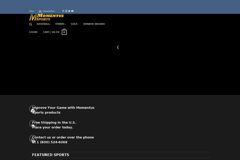
Task: Click the shipping icon beside Free Shipping
Action: coord(33,124)
